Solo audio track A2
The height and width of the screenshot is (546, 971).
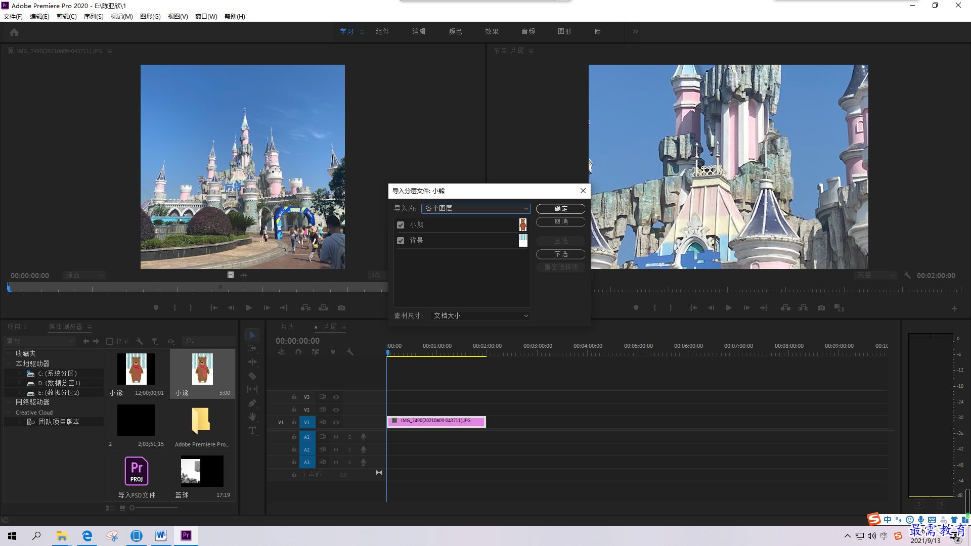[x=349, y=449]
